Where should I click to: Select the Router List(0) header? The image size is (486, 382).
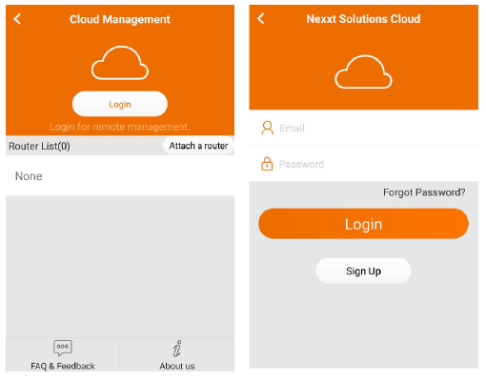pyautogui.click(x=39, y=146)
